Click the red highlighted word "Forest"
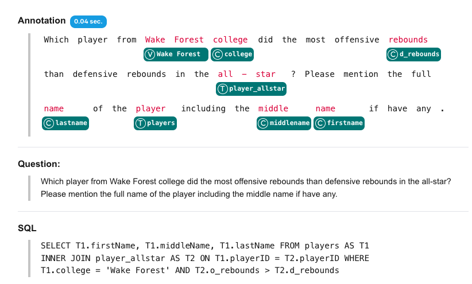 click(189, 40)
